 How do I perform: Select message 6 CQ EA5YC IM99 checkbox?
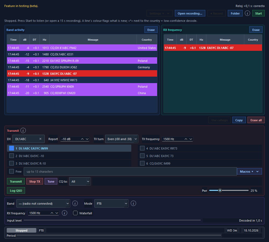(x=142, y=163)
